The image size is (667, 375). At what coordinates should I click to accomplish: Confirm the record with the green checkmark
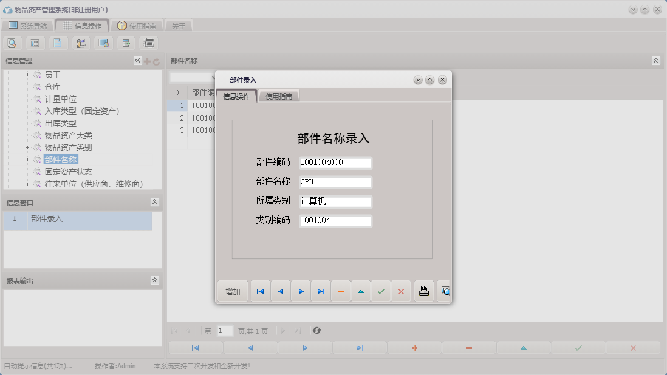(381, 291)
